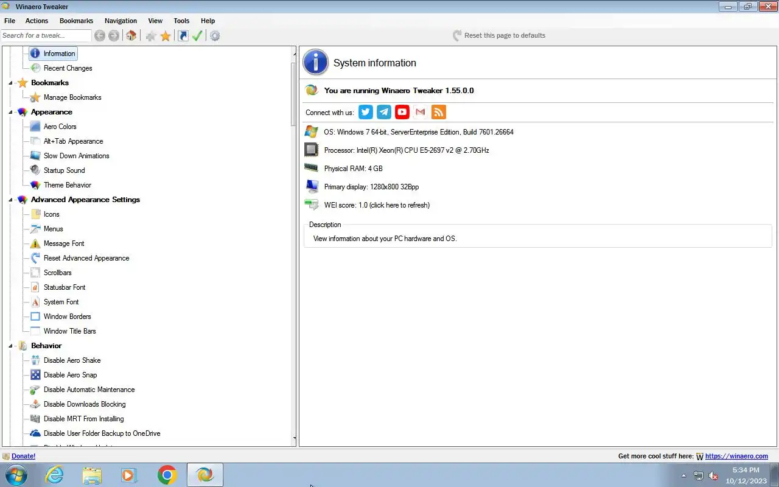Viewport: 779px width, 487px height.
Task: Open the Actions menu
Action: pyautogui.click(x=37, y=21)
